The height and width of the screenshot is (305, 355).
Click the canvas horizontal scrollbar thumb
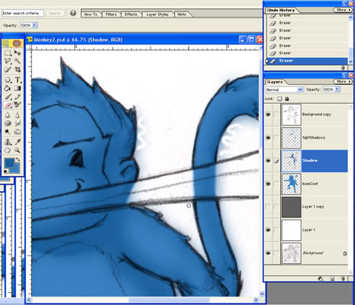coord(169,300)
